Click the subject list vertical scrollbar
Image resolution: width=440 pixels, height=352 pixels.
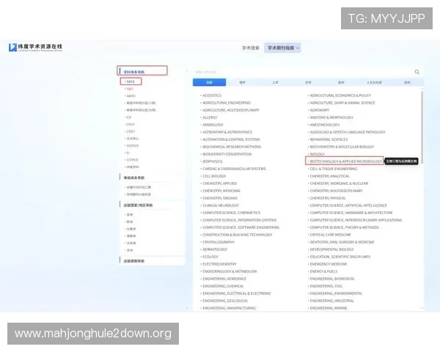click(422, 147)
